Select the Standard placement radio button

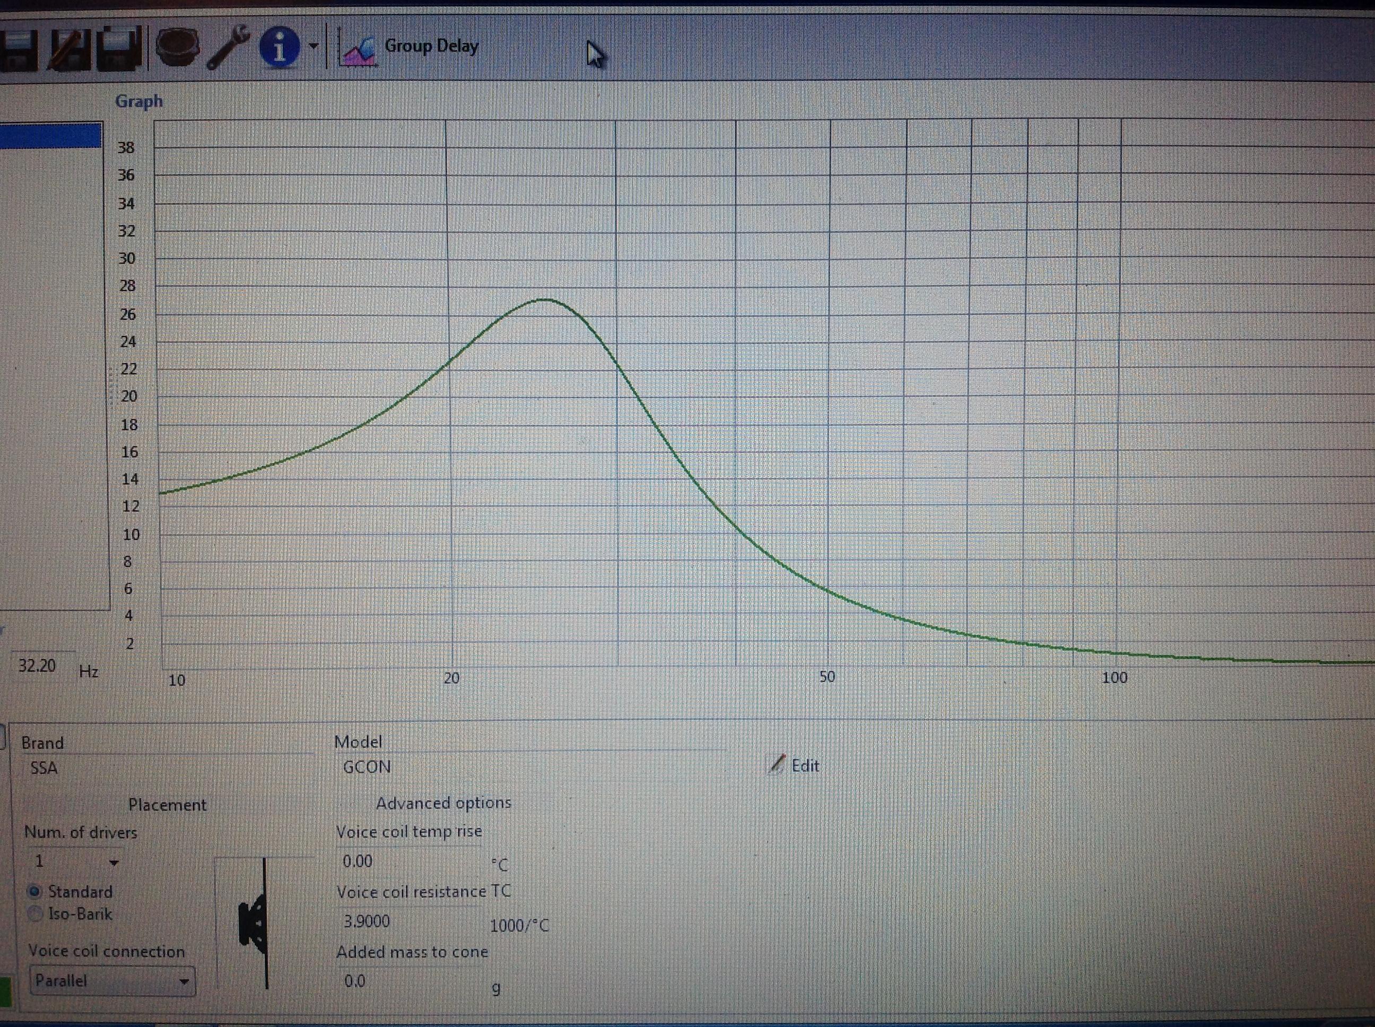tap(35, 892)
